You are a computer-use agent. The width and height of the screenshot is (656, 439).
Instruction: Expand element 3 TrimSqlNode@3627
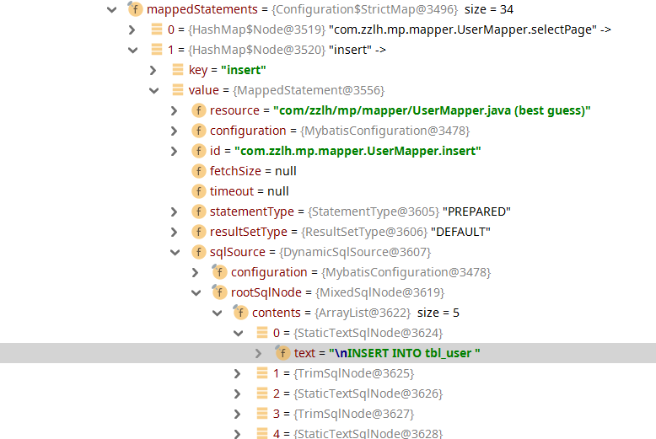click(238, 414)
